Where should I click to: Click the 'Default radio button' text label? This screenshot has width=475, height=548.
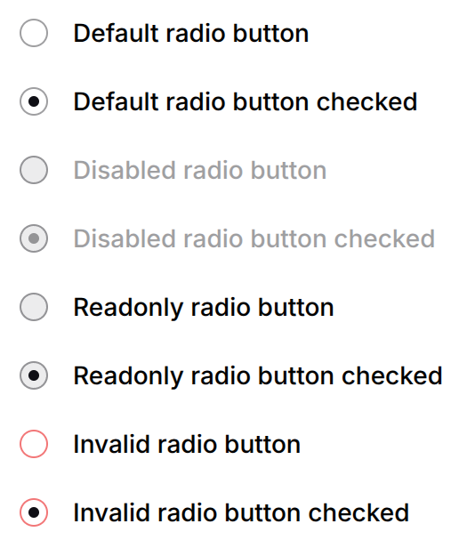[191, 34]
